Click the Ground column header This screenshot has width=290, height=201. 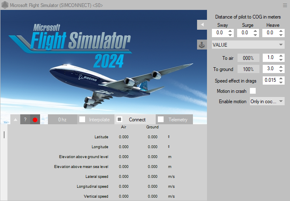point(152,127)
